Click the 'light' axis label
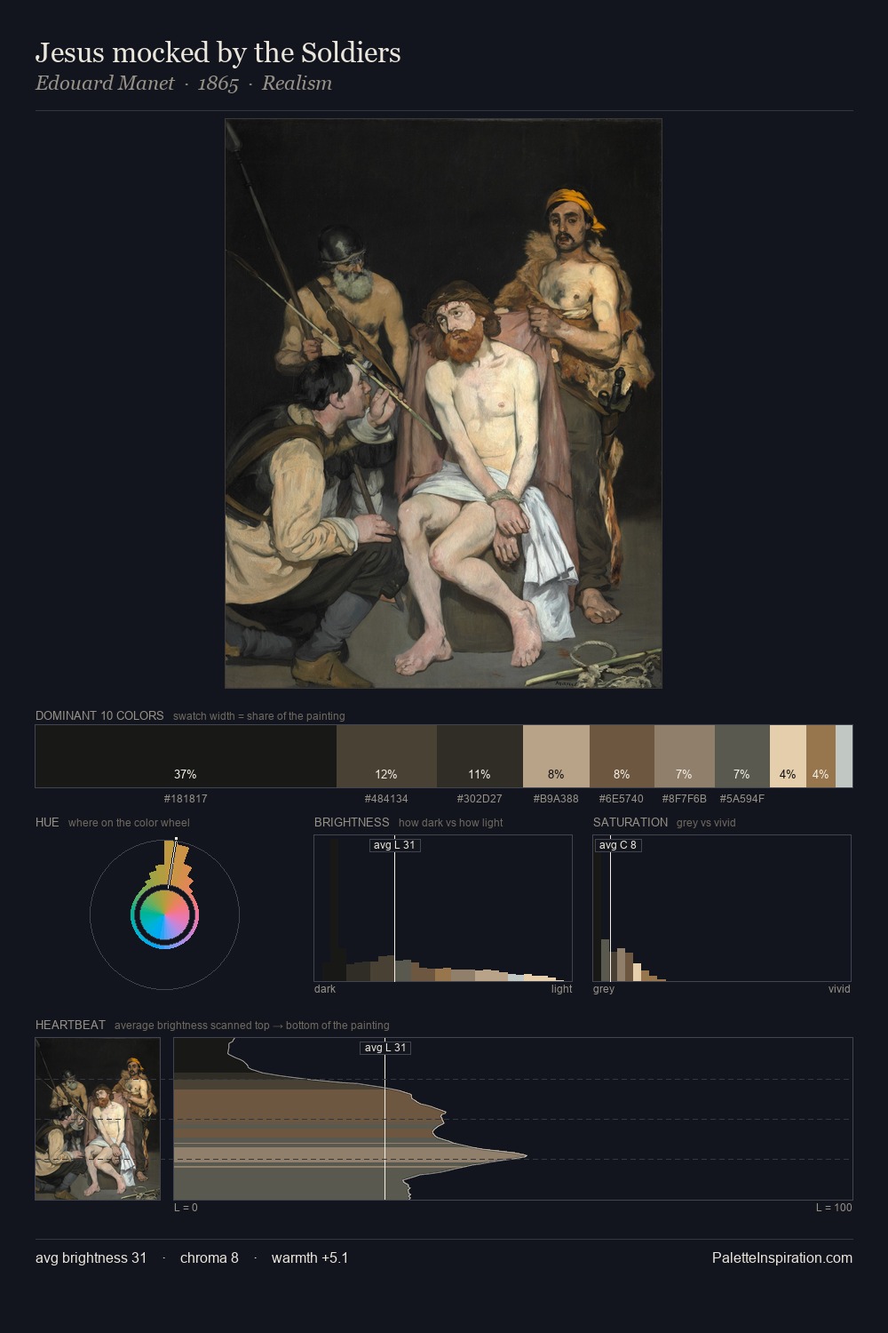Screen dimensions: 888x1333 pyautogui.click(x=561, y=989)
